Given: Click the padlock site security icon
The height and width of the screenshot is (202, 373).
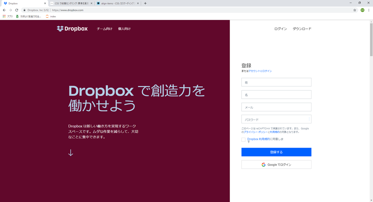Looking at the screenshot, I should 25,10.
